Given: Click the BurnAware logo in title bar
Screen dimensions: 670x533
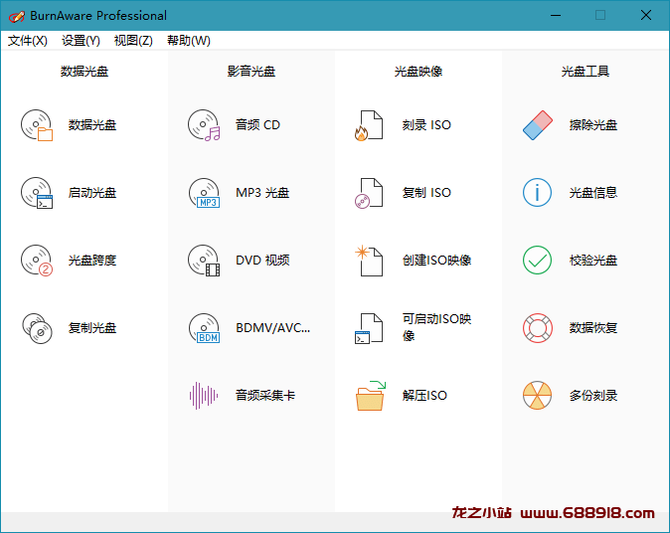Looking at the screenshot, I should pyautogui.click(x=17, y=16).
